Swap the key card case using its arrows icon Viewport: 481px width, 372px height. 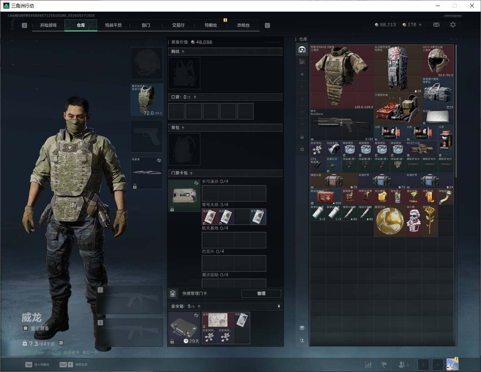[196, 183]
